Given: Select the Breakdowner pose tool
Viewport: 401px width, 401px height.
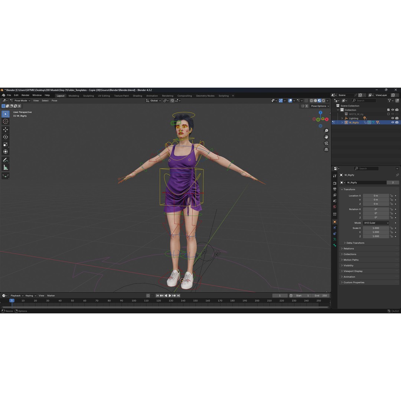Looking at the screenshot, I should coord(5,176).
